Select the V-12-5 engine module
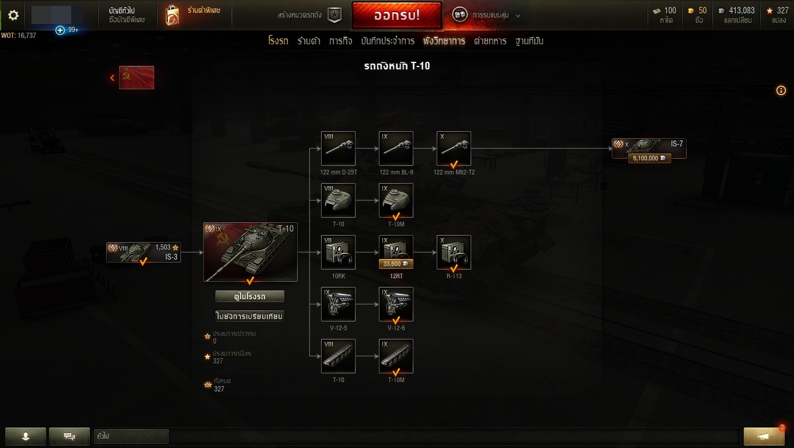 point(339,304)
